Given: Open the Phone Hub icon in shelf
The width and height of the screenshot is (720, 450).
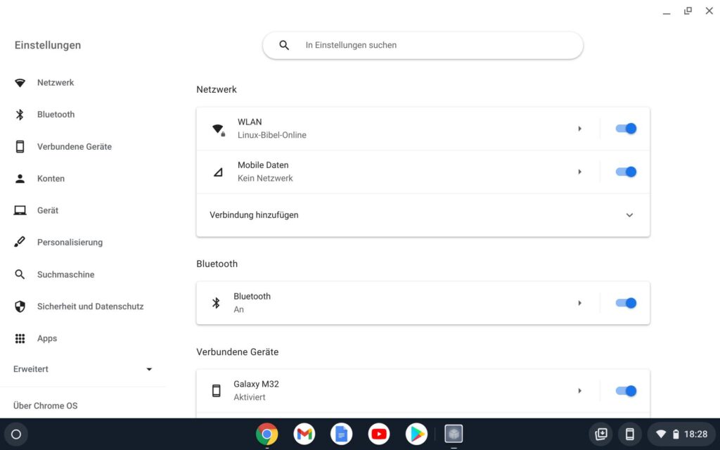Looking at the screenshot, I should [x=630, y=434].
